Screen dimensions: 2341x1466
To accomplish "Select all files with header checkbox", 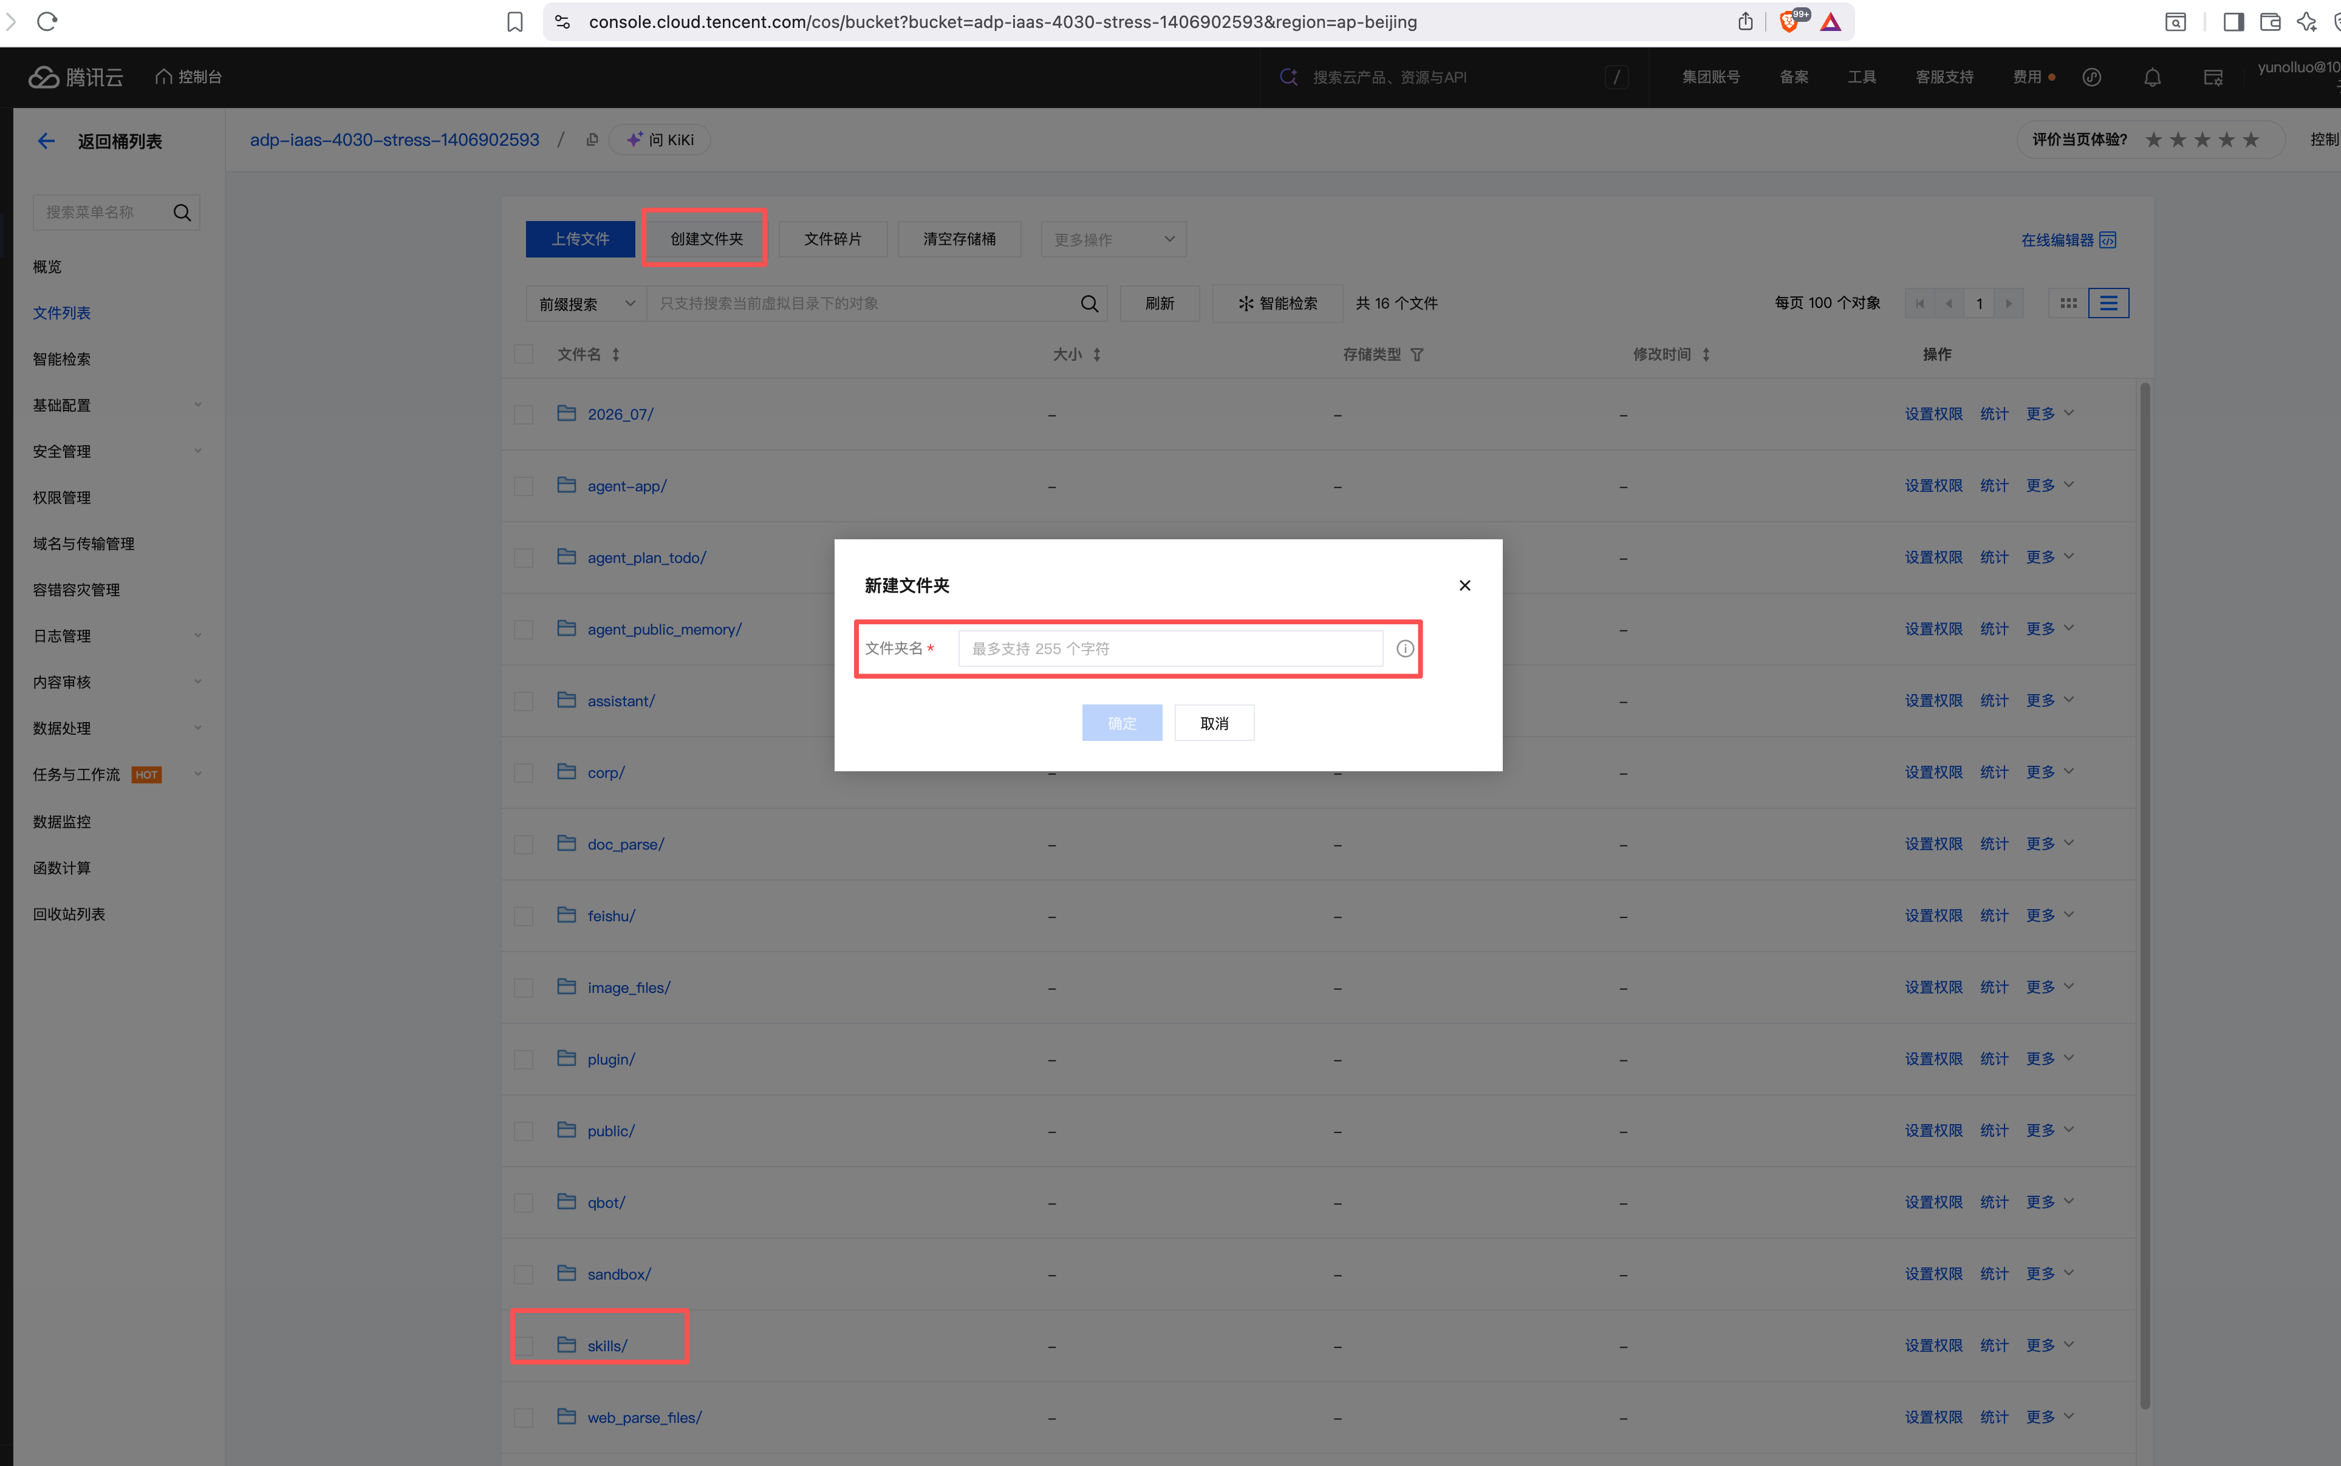I will pyautogui.click(x=524, y=355).
